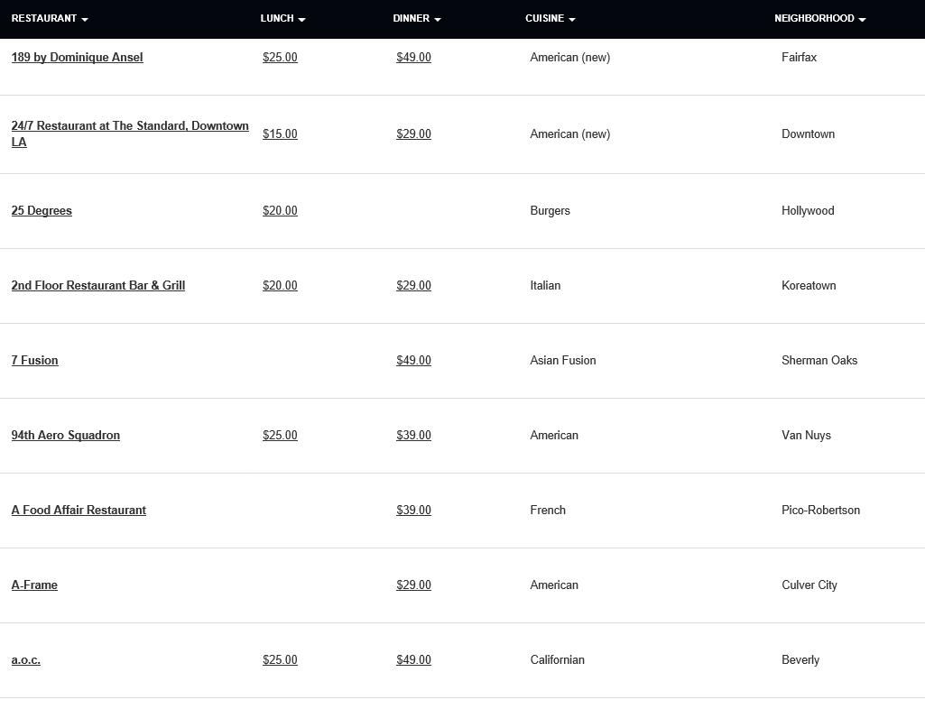
Task: Sort by Neighborhood column header
Action: click(819, 18)
